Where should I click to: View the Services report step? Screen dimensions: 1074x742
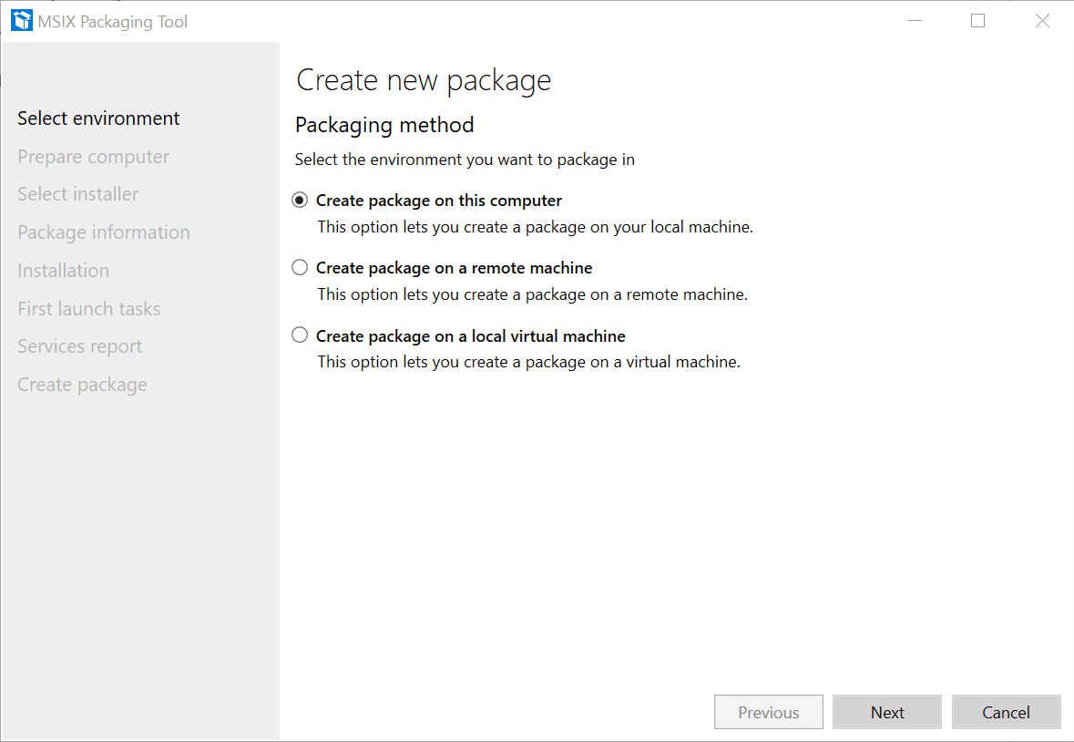[79, 346]
